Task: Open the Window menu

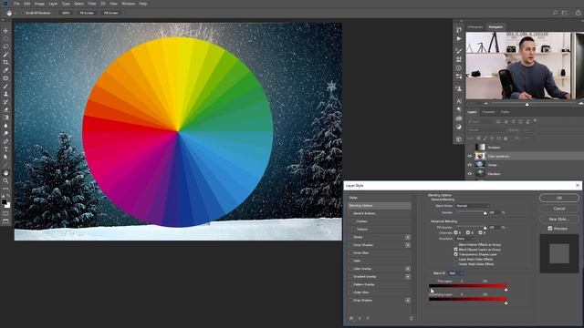Action: (128, 4)
